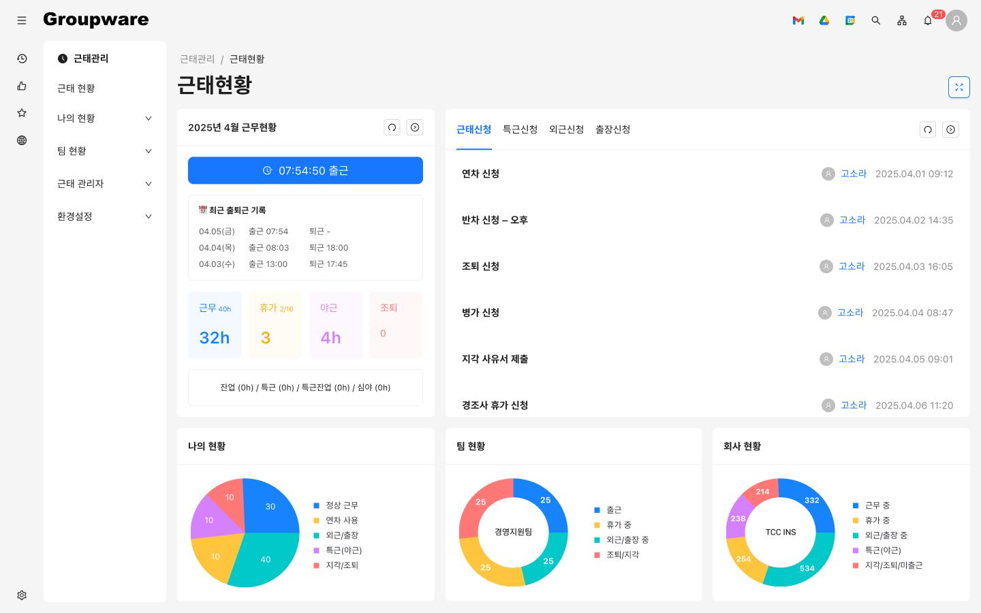981x613 pixels.
Task: Open the hamburger menu top left
Action: coord(22,20)
